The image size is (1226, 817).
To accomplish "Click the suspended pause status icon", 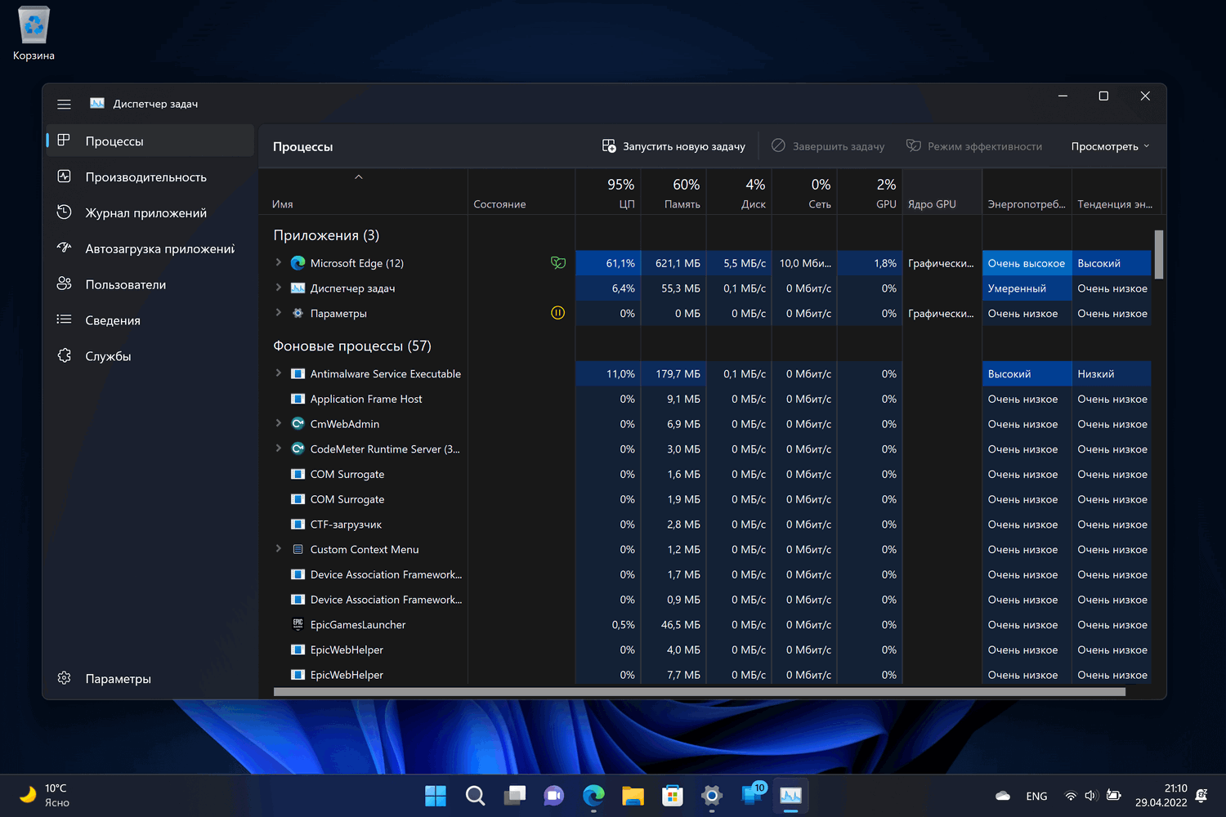I will tap(558, 313).
